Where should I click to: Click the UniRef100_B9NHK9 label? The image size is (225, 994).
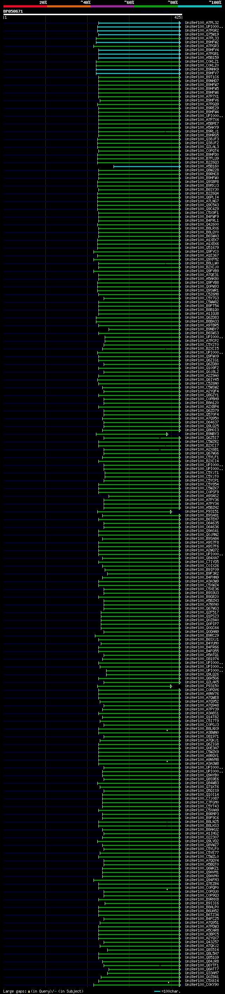coord(202,69)
